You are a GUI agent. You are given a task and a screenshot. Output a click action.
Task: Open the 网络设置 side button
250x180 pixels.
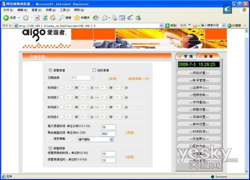[x=199, y=73]
